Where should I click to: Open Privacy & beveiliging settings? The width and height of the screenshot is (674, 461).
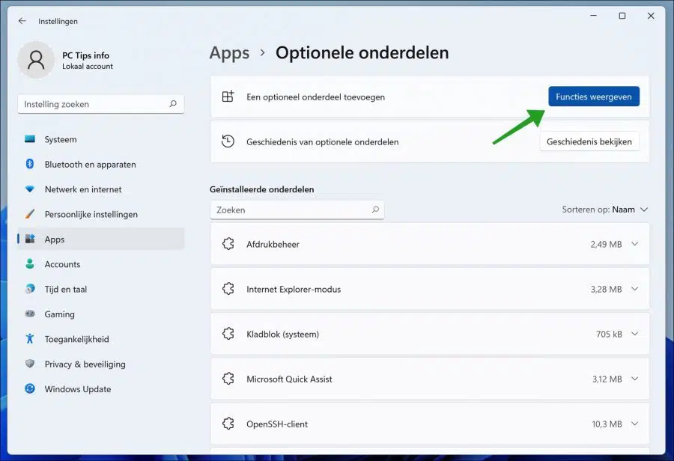point(101,364)
